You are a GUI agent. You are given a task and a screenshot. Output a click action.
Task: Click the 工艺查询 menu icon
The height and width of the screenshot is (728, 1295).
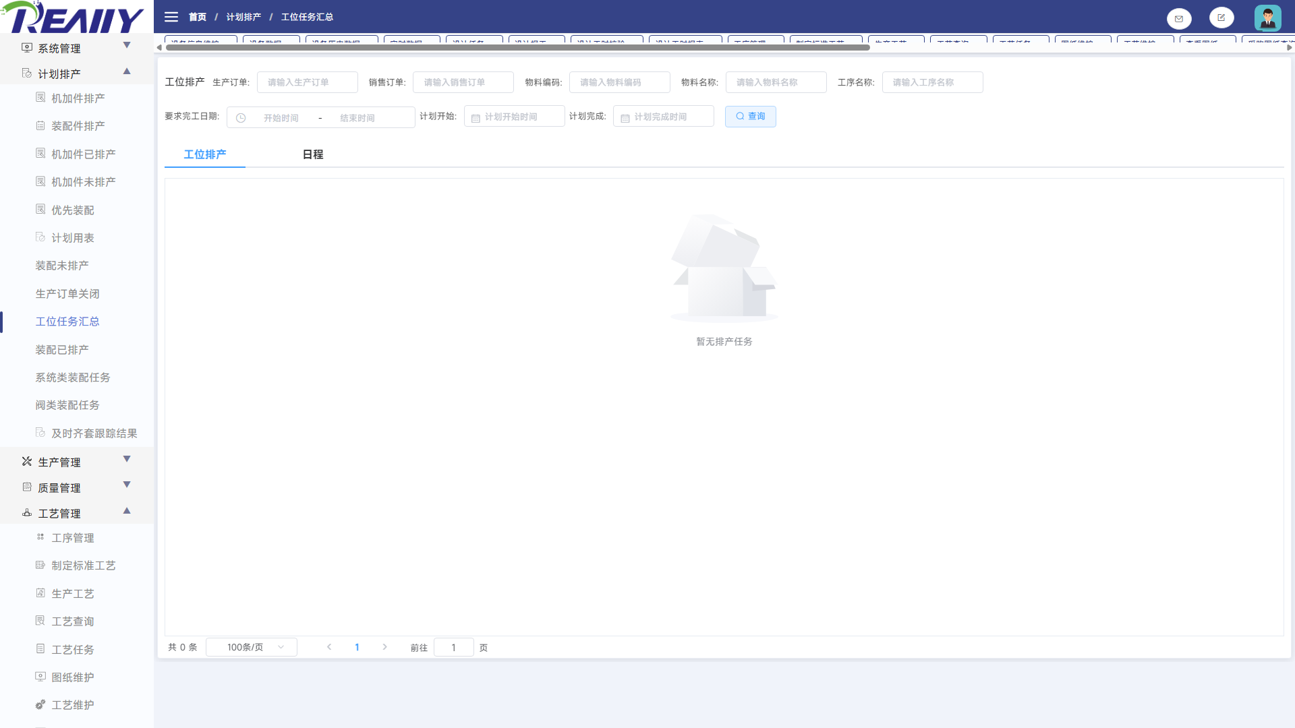coord(40,621)
